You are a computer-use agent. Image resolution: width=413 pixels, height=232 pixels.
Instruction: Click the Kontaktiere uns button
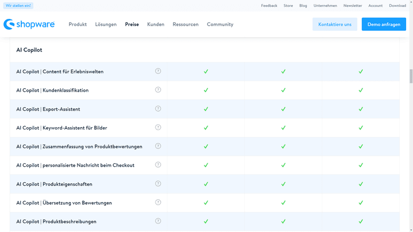tap(335, 24)
